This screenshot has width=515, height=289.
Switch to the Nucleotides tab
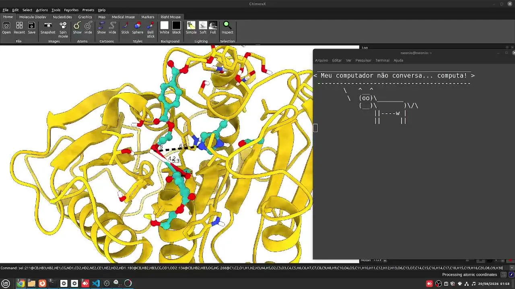point(62,17)
